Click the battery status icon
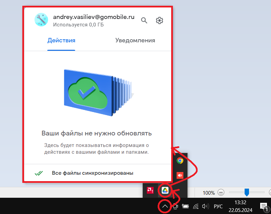 [x=185, y=206]
